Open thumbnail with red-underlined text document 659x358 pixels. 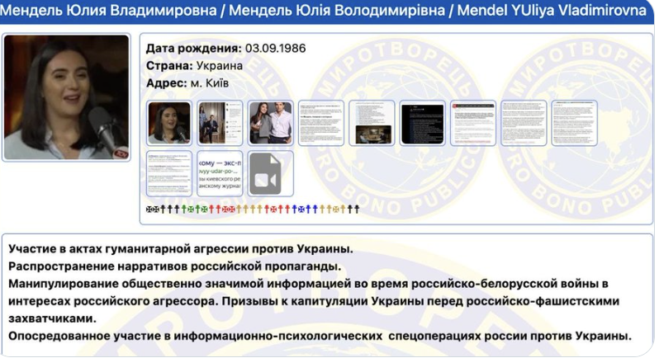coord(473,123)
